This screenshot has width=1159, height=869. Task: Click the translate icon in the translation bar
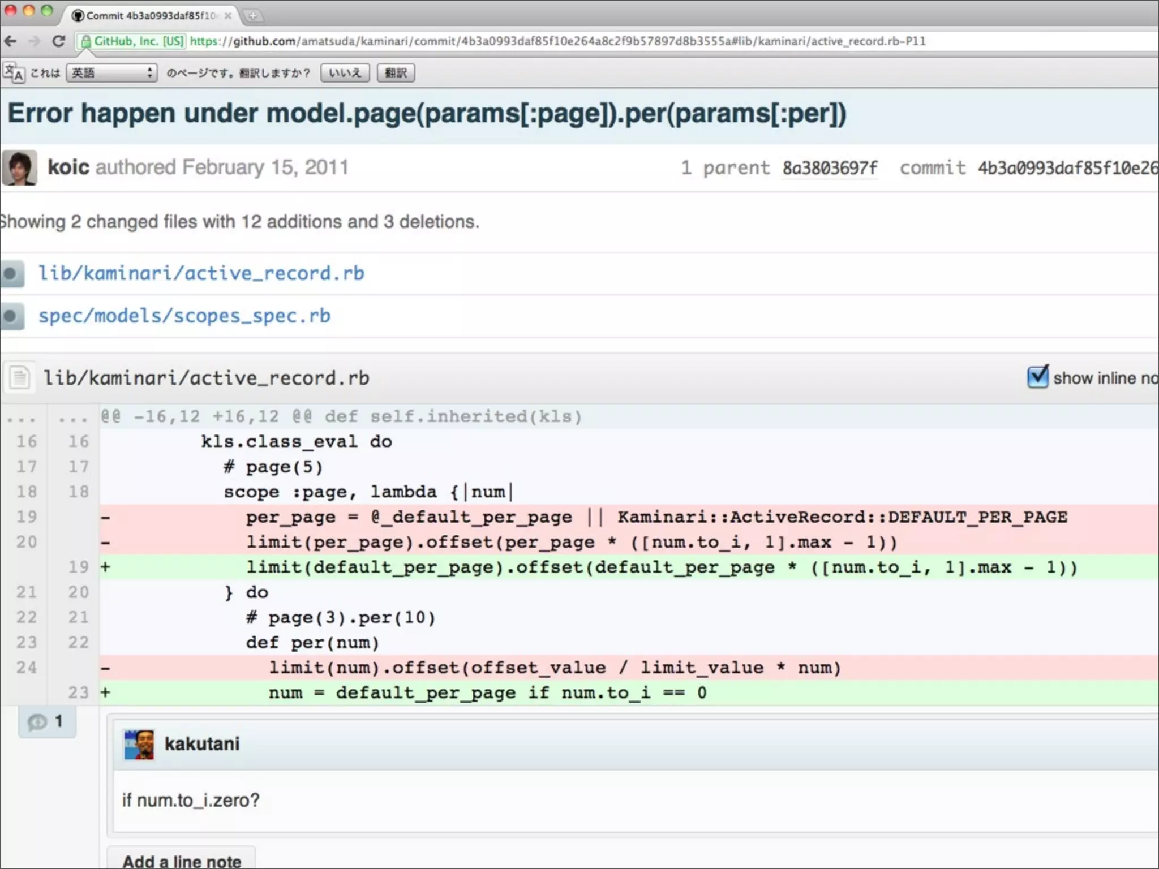tap(14, 73)
